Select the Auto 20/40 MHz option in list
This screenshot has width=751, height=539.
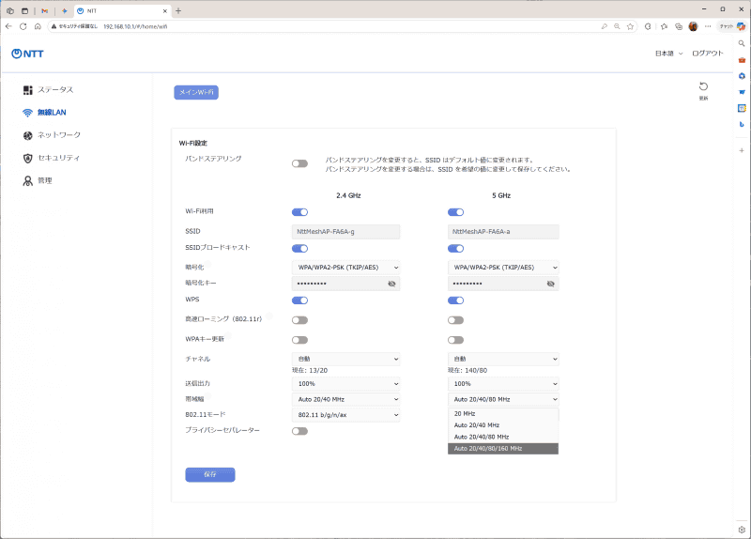pos(503,425)
